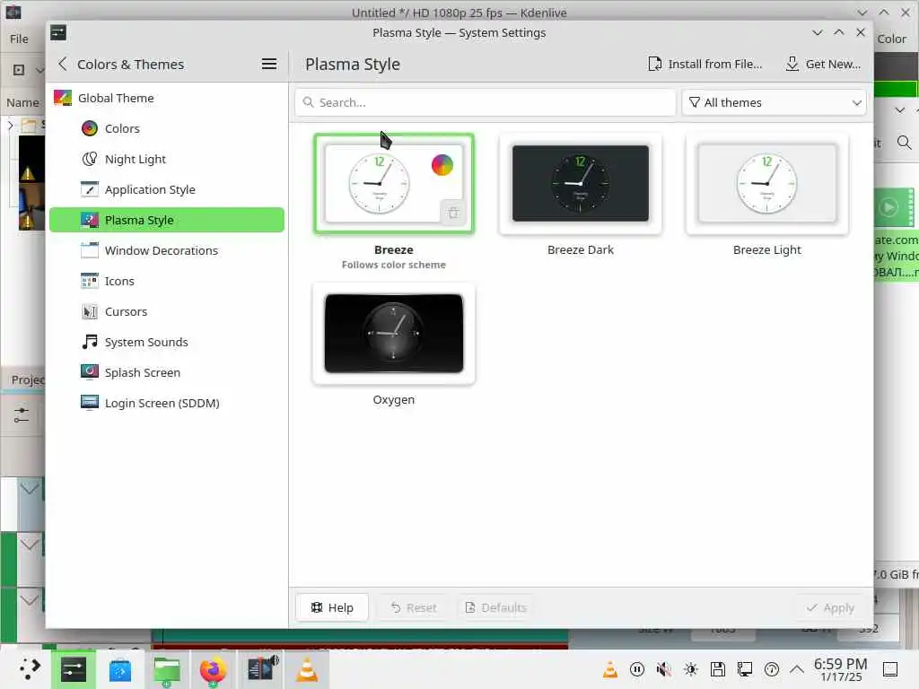Open Global Theme settings
The width and height of the screenshot is (919, 689).
point(167,98)
